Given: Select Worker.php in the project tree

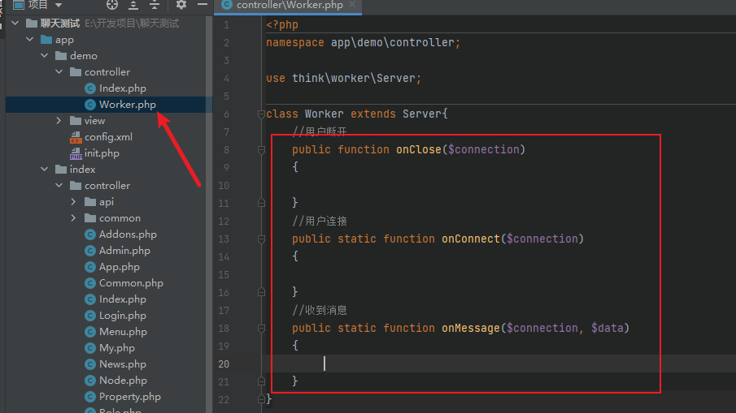Looking at the screenshot, I should coord(127,105).
